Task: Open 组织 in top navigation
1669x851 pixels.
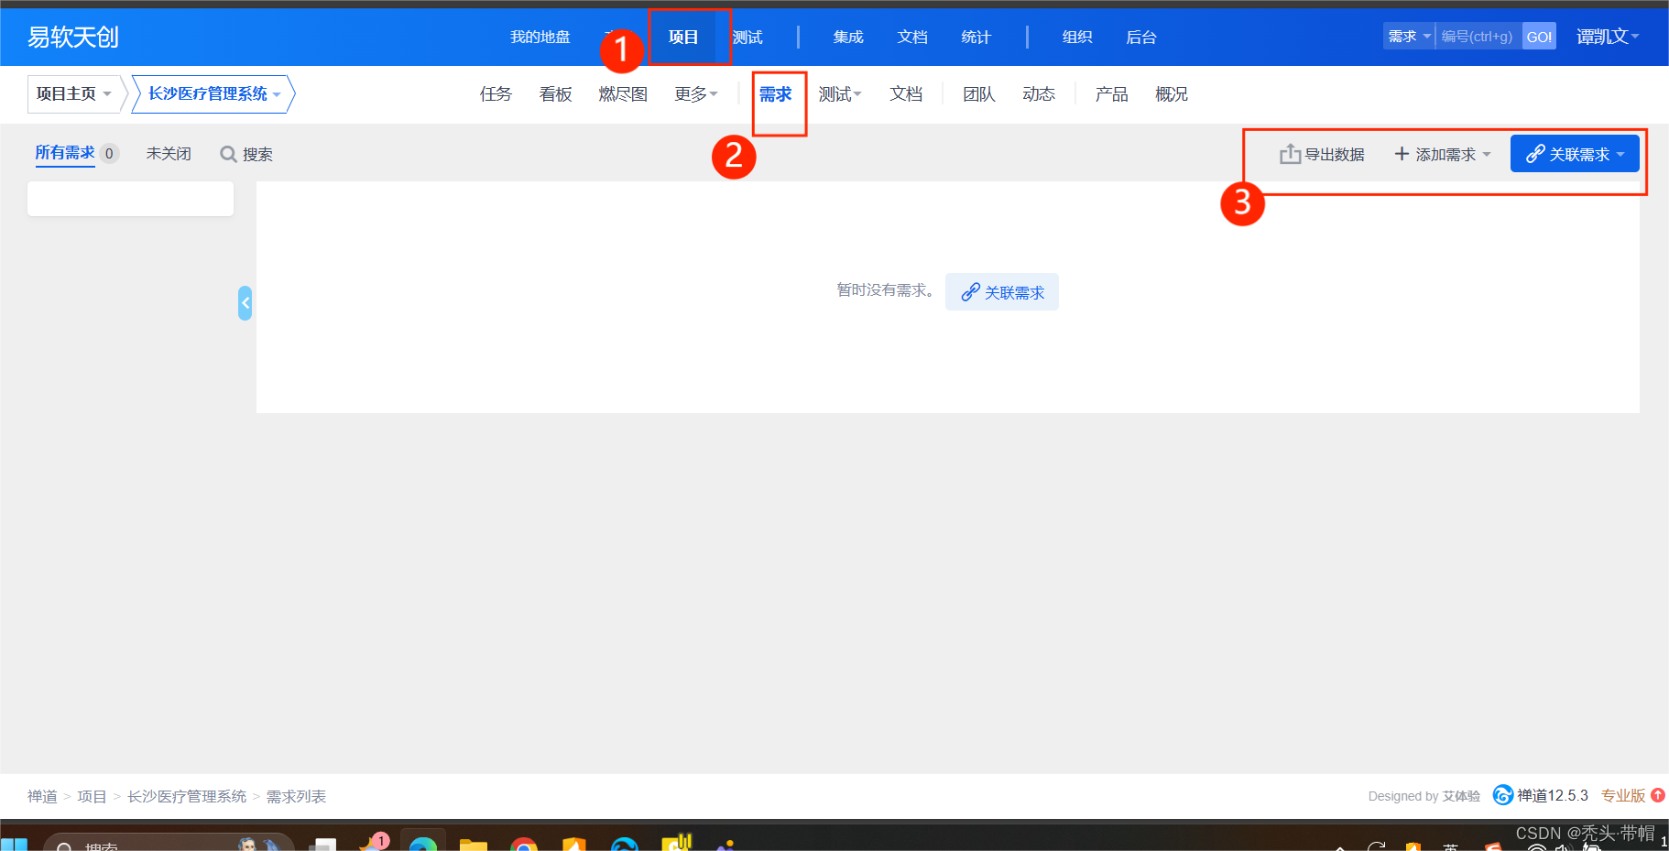Action: tap(1077, 38)
